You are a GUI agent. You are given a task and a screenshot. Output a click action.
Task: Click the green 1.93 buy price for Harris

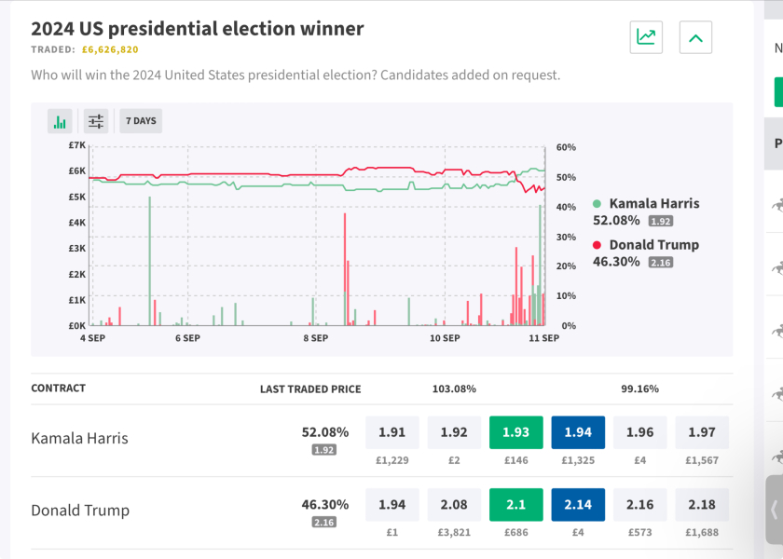click(515, 432)
